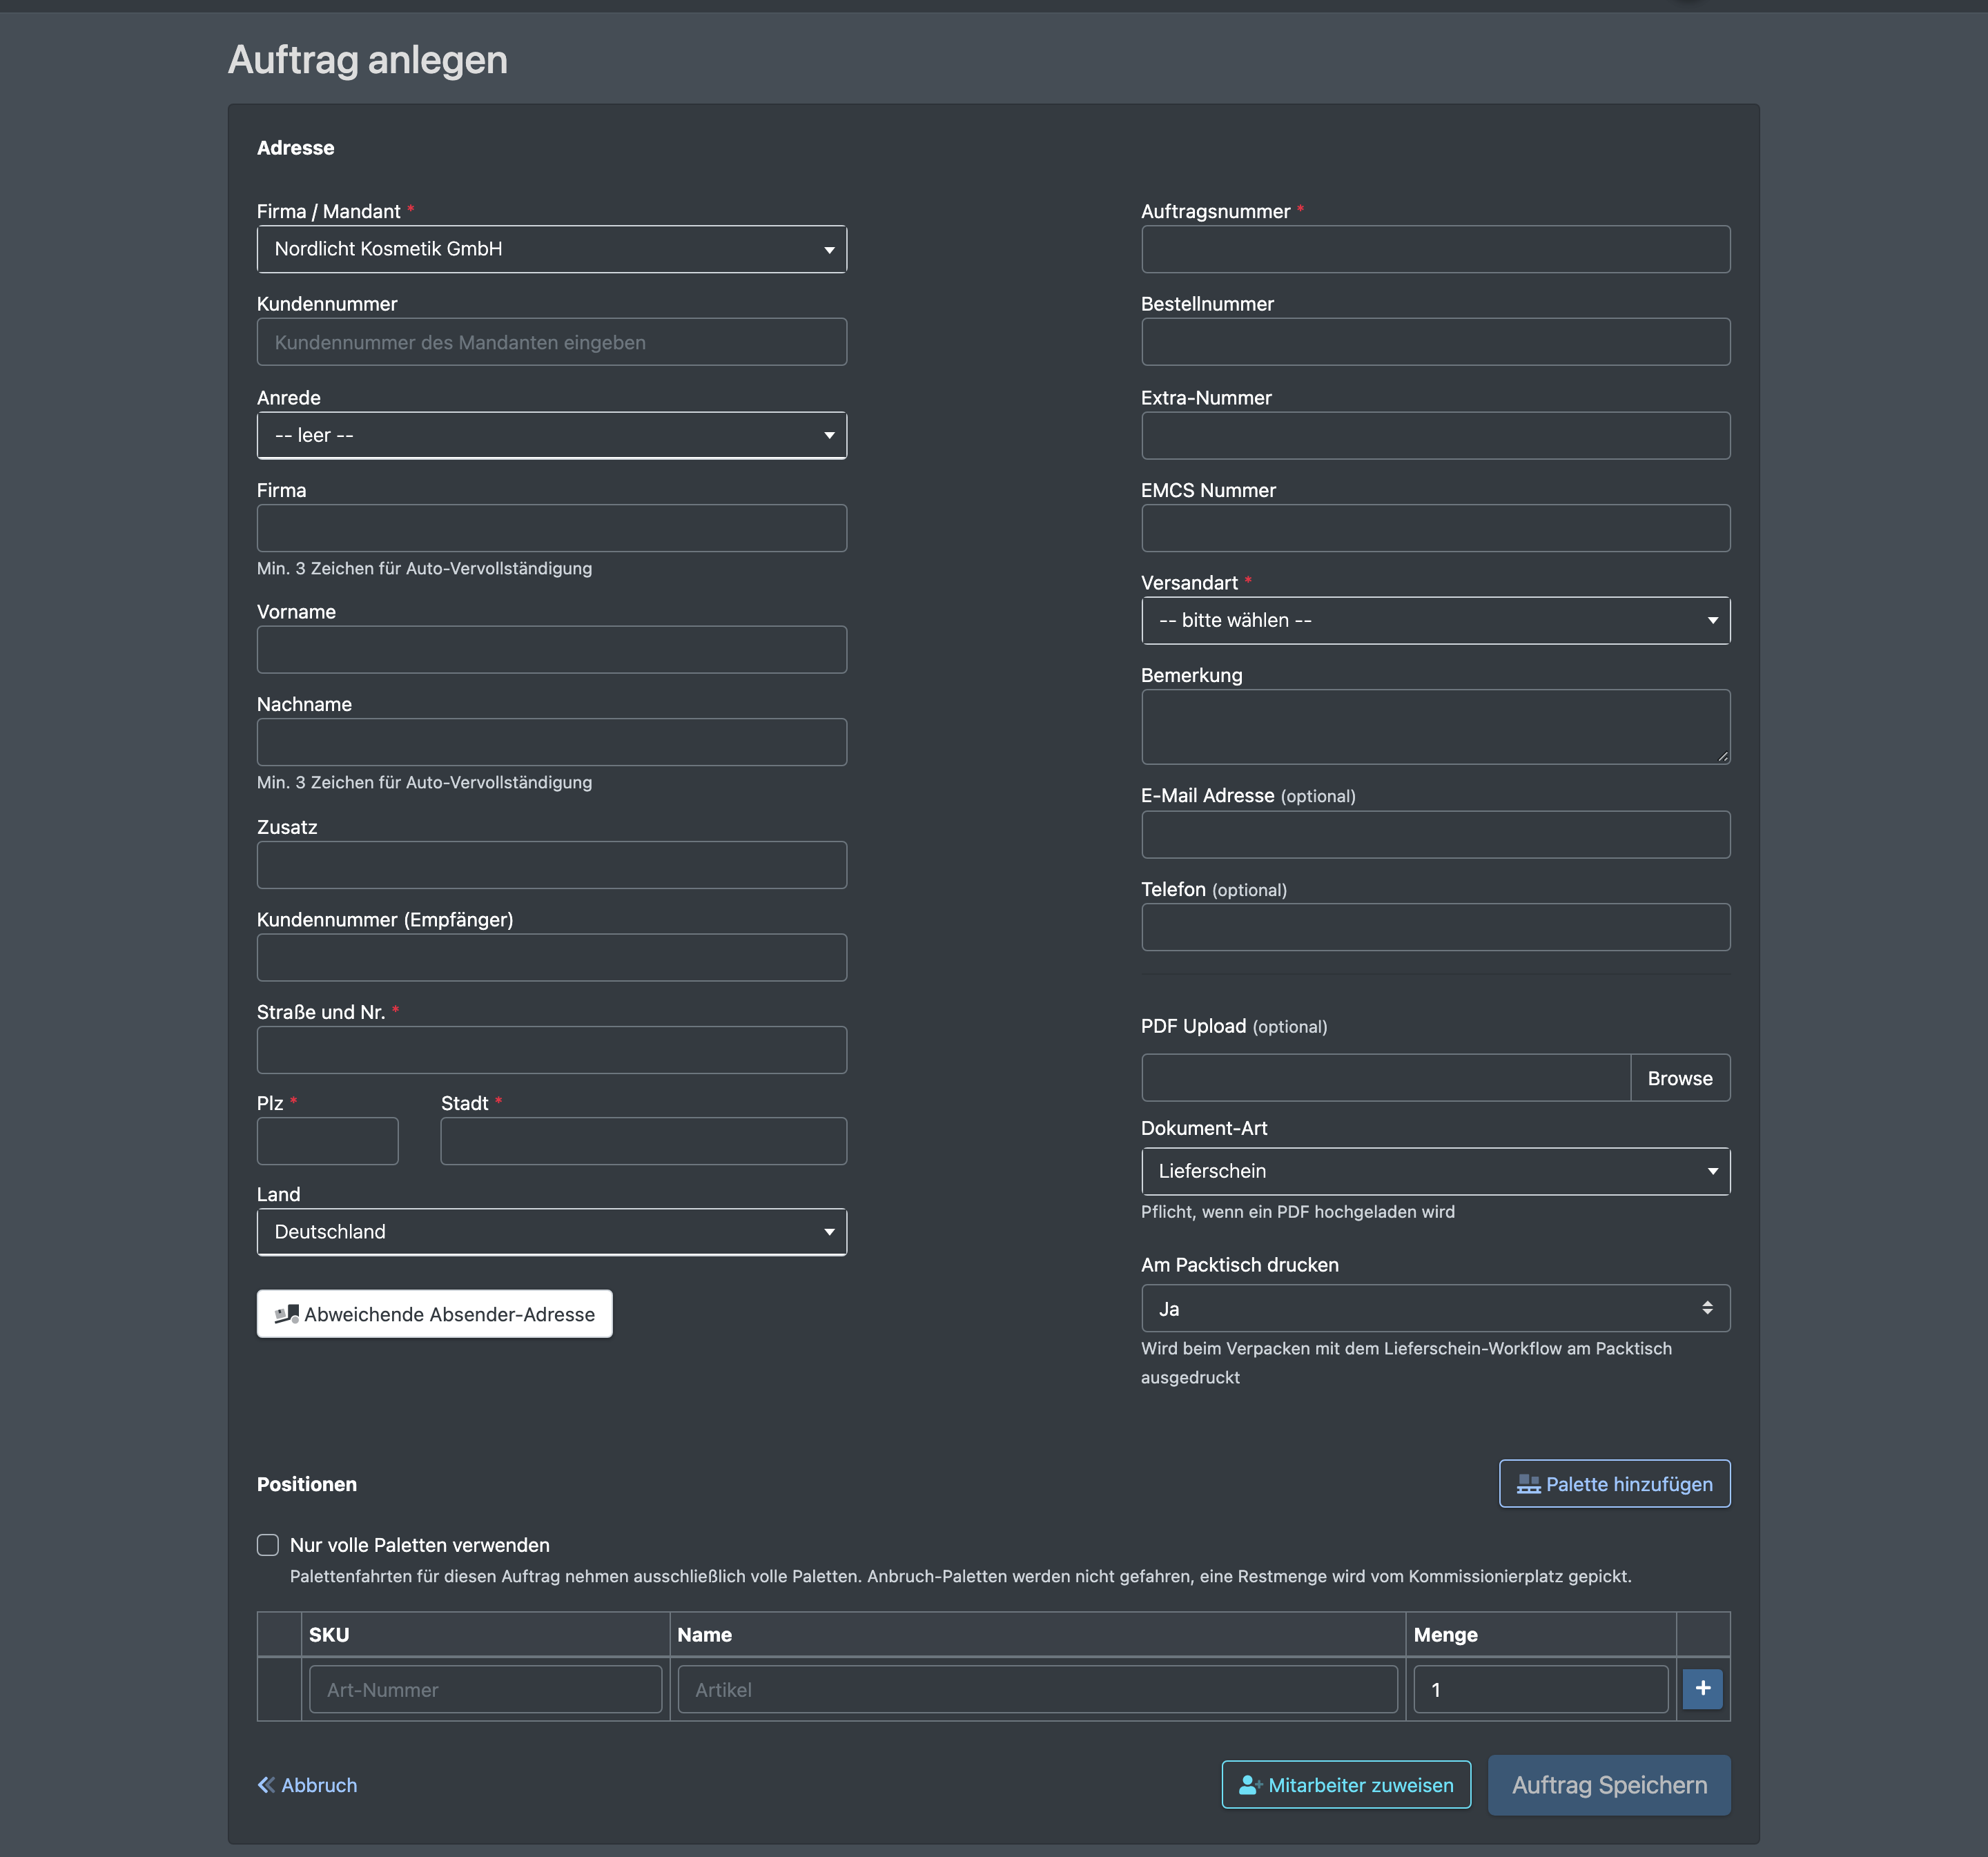Focus the Extra-Nummer input field
The width and height of the screenshot is (1988, 1857).
pos(1435,435)
